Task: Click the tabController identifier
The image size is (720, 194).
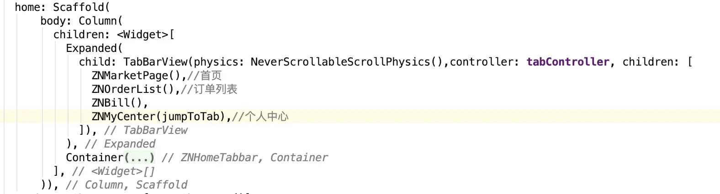Action: point(568,62)
